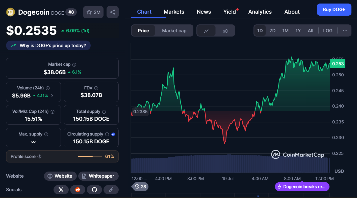Open the Analytics tab
The width and height of the screenshot is (357, 198).
pos(260,12)
